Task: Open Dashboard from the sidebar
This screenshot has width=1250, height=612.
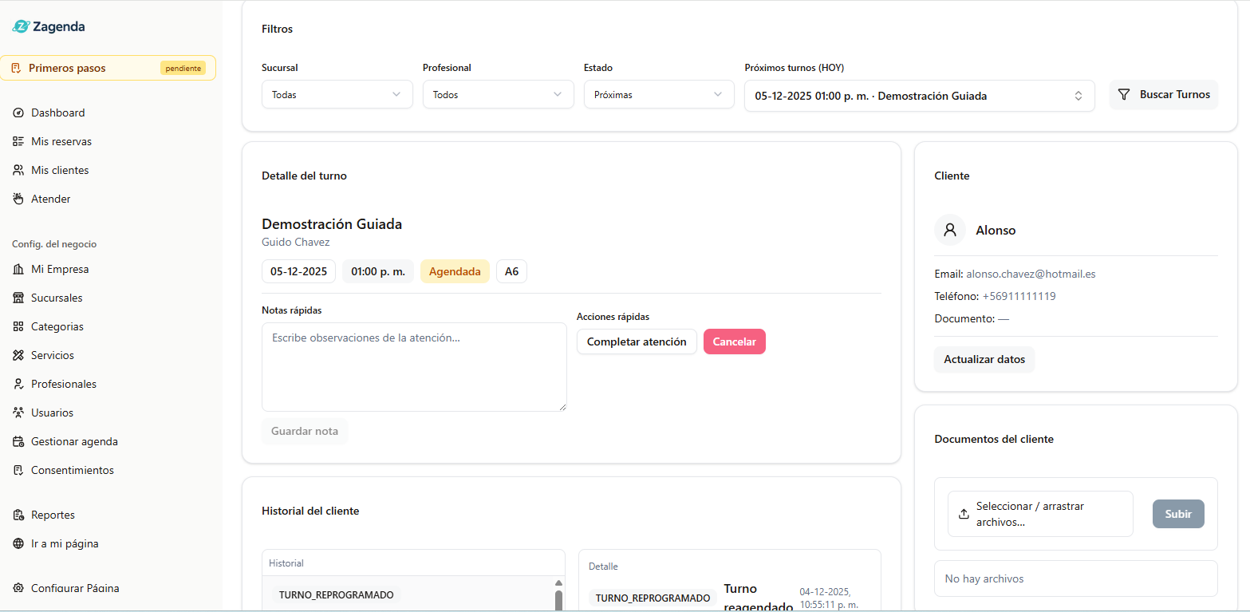Action: tap(58, 113)
